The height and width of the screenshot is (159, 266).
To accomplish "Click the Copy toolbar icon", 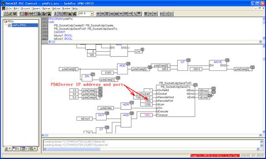I will tap(60, 14).
